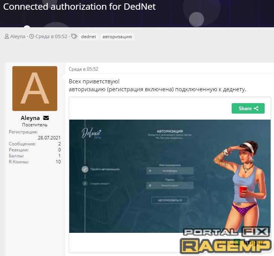
Task: Open post timestamp 'Среда в 05:52' above message
Action: [x=83, y=69]
